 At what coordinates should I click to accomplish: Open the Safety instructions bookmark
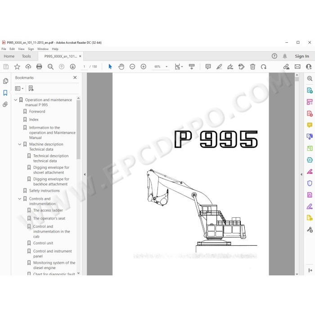pos(45,191)
